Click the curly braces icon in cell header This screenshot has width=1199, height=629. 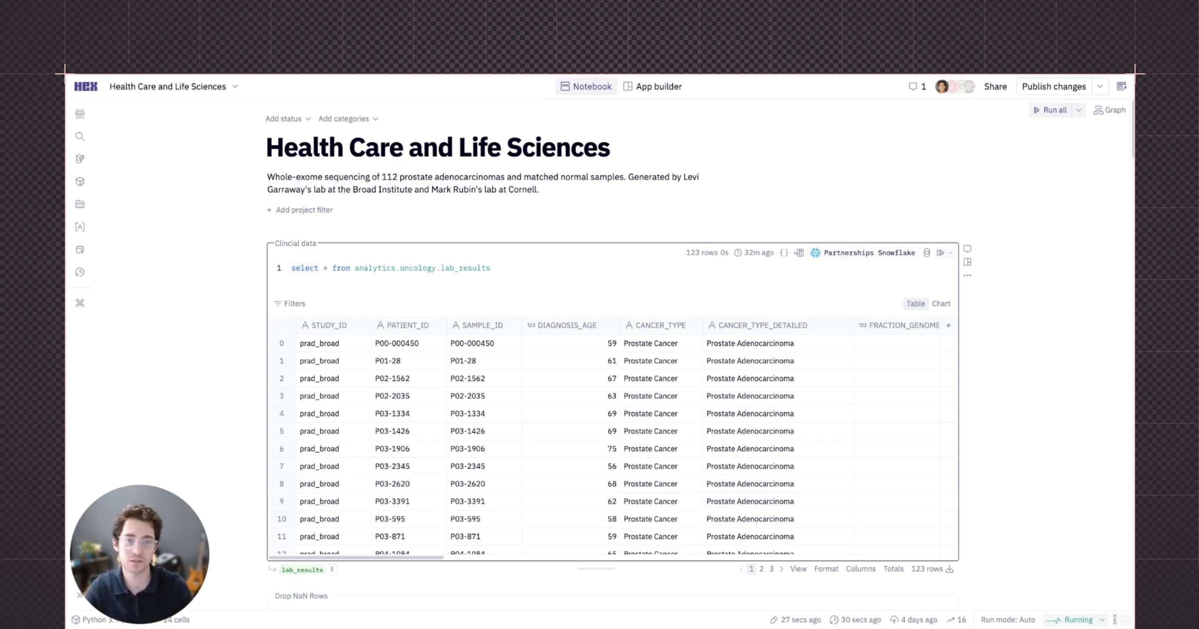tap(784, 253)
